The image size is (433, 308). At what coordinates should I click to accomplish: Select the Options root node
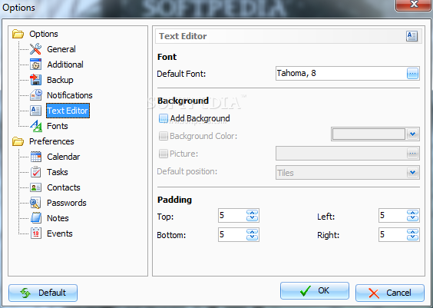tap(44, 34)
